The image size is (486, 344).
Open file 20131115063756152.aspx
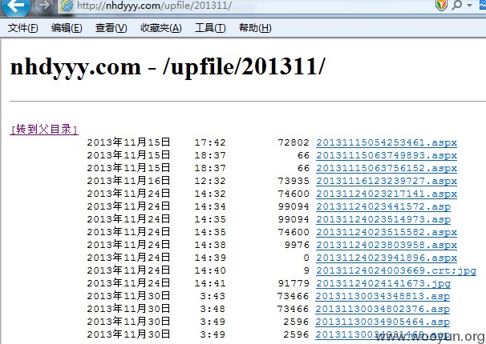click(387, 168)
